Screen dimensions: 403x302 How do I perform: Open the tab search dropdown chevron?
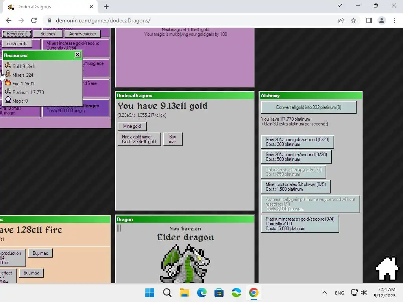tap(340, 6)
